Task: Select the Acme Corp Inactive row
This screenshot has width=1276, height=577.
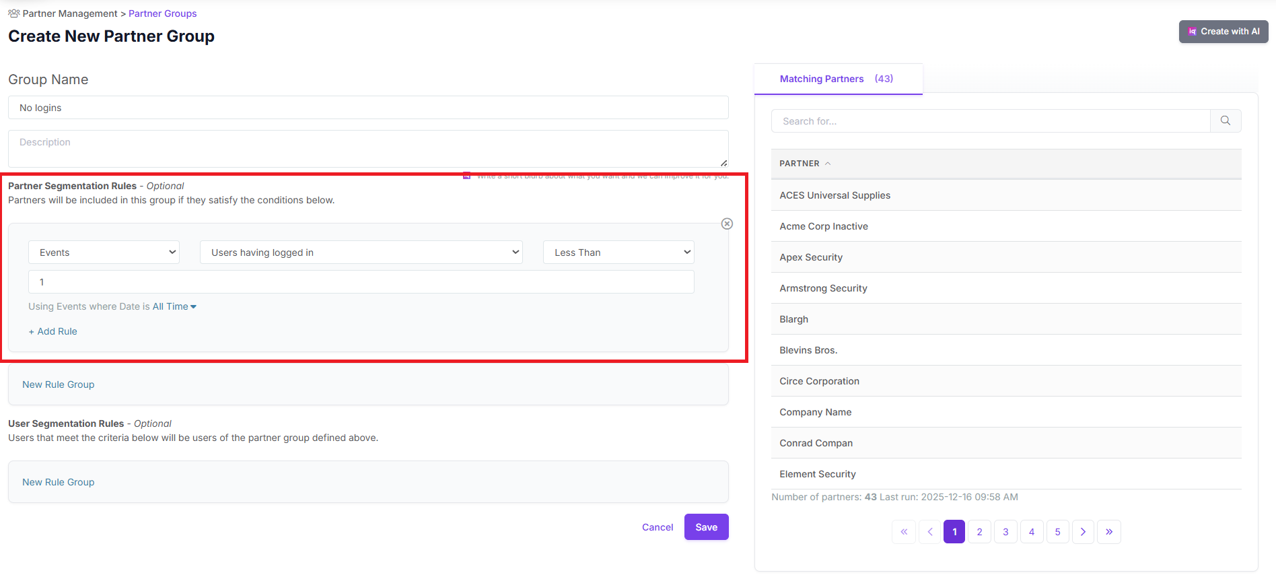Action: (1006, 226)
